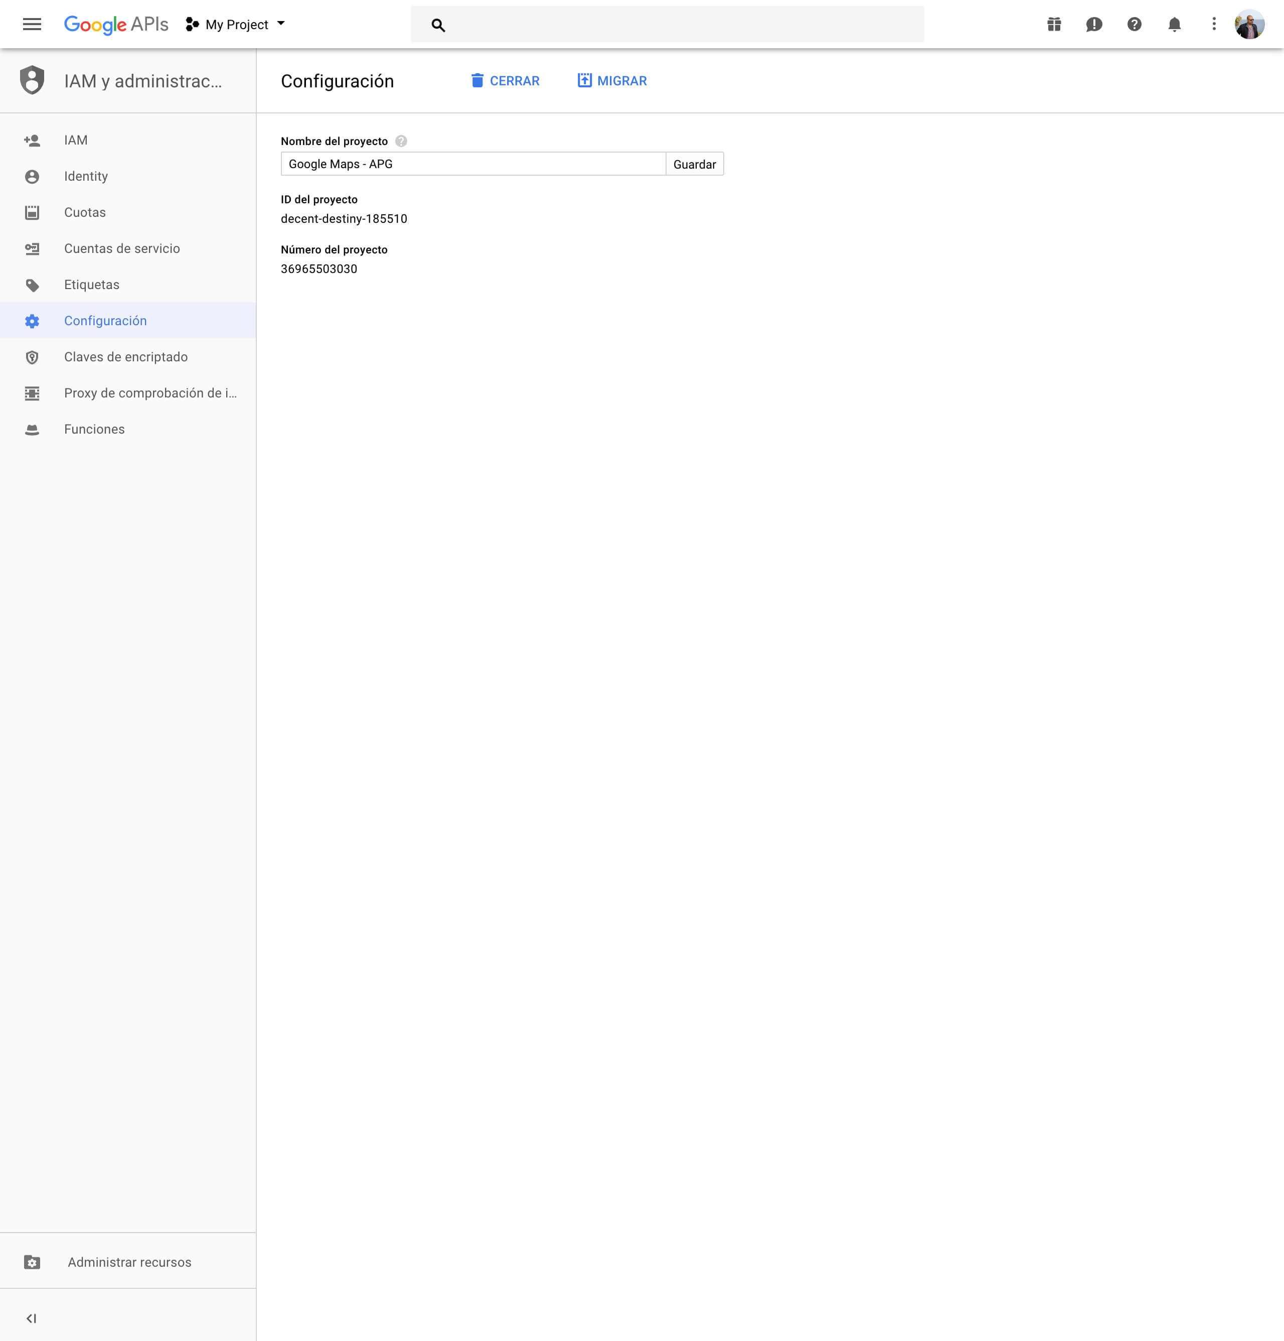This screenshot has width=1284, height=1341.
Task: Collapse the left sidebar panel
Action: tap(32, 1318)
